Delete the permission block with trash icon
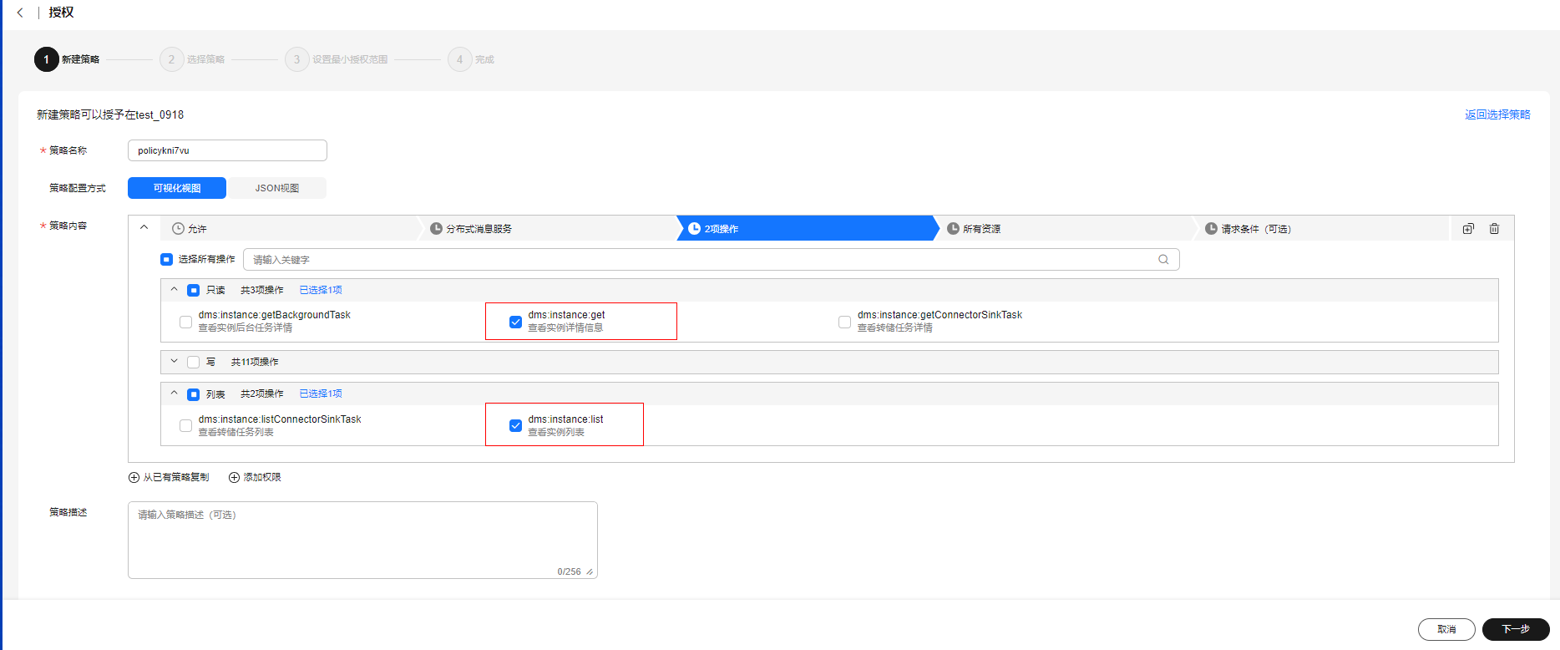Screen dimensions: 1560x650 click(x=1494, y=229)
